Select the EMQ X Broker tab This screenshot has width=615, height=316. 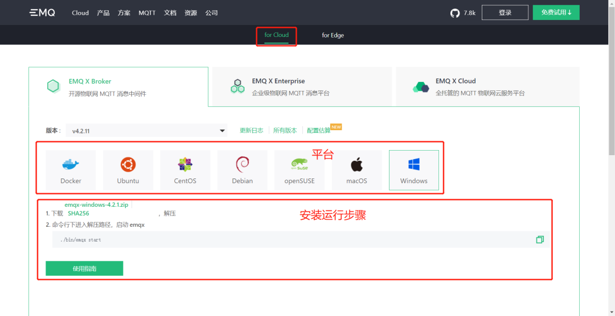click(118, 86)
